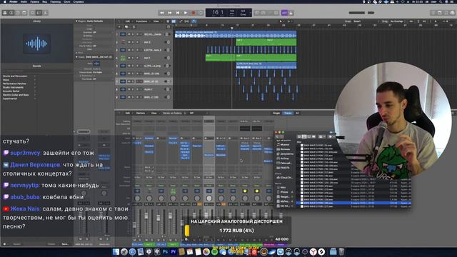Viewport: 457px width, 257px height.
Task: Open Документы in Finder sidebar
Action: (284, 154)
